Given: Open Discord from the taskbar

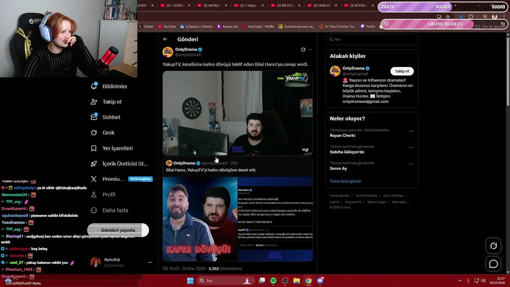Looking at the screenshot, I should [x=320, y=281].
